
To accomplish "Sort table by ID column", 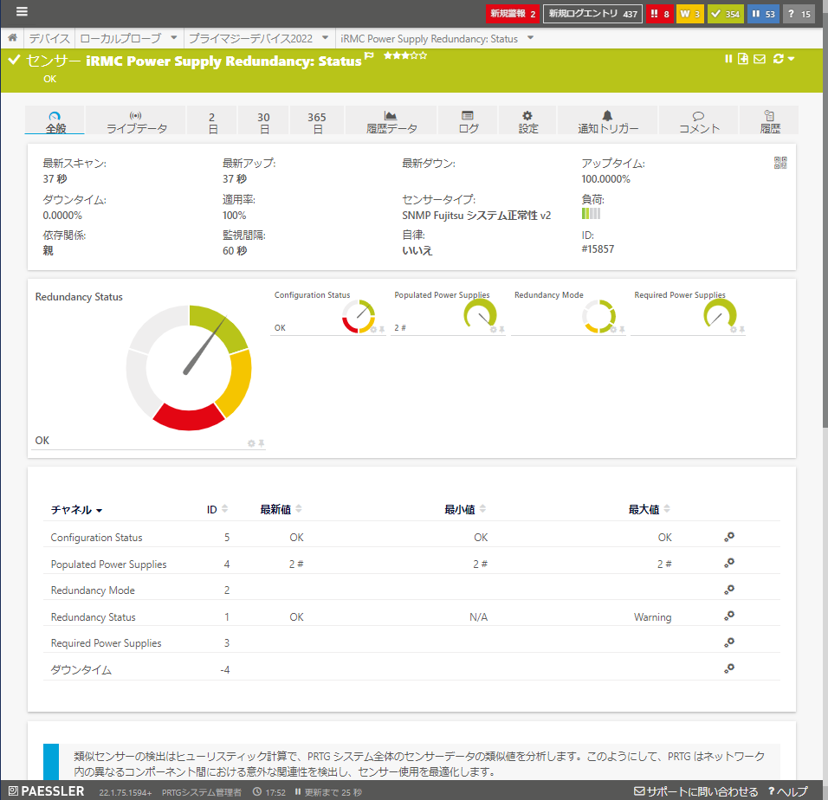I will (217, 509).
